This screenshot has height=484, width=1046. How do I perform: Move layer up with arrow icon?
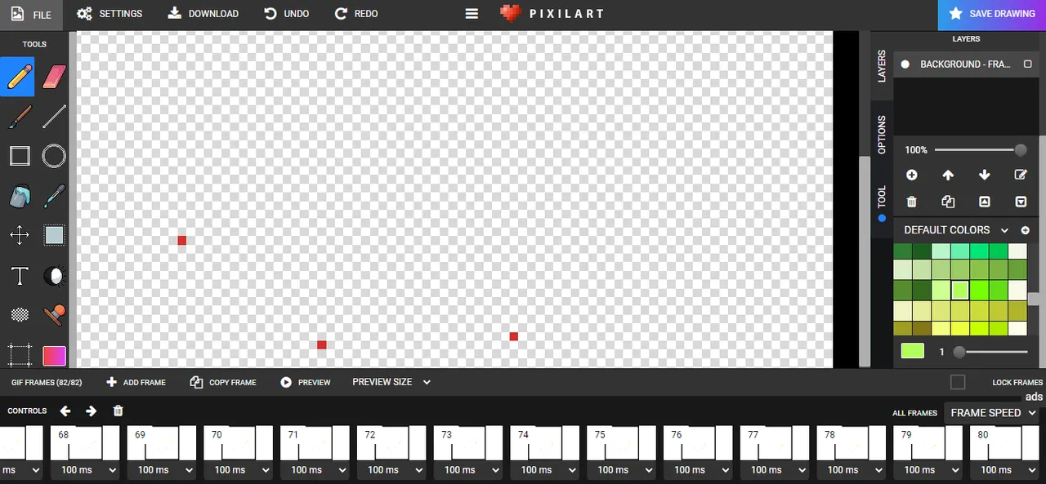pyautogui.click(x=948, y=175)
